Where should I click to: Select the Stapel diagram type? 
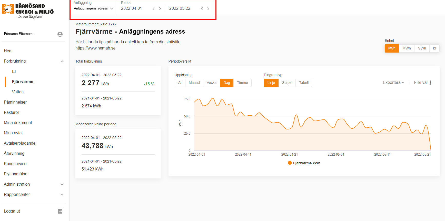pos(287,83)
